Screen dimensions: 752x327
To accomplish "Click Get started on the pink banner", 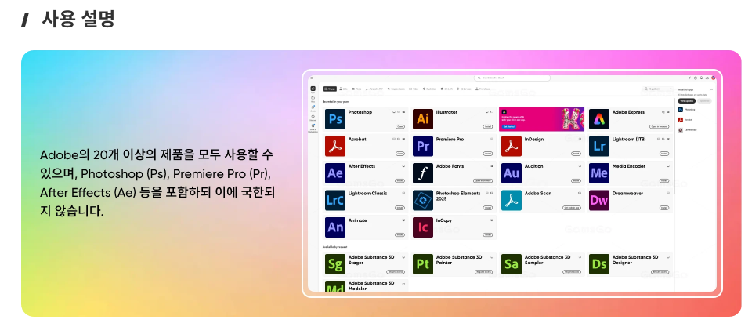I will [509, 127].
